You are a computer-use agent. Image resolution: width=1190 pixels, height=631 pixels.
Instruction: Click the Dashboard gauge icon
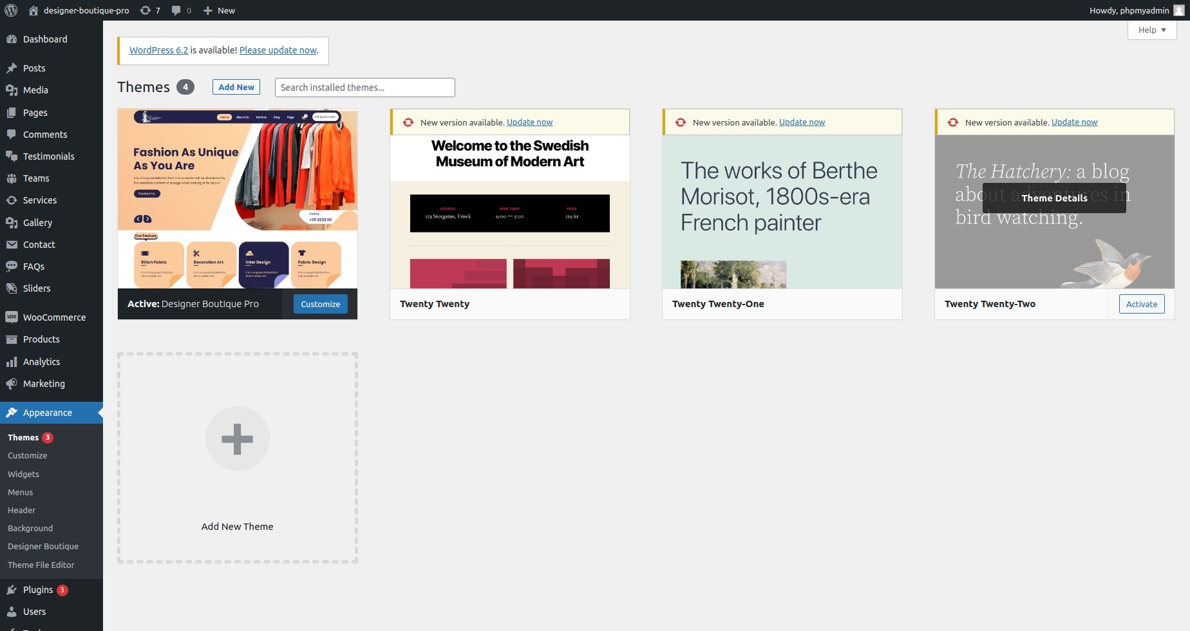[12, 39]
